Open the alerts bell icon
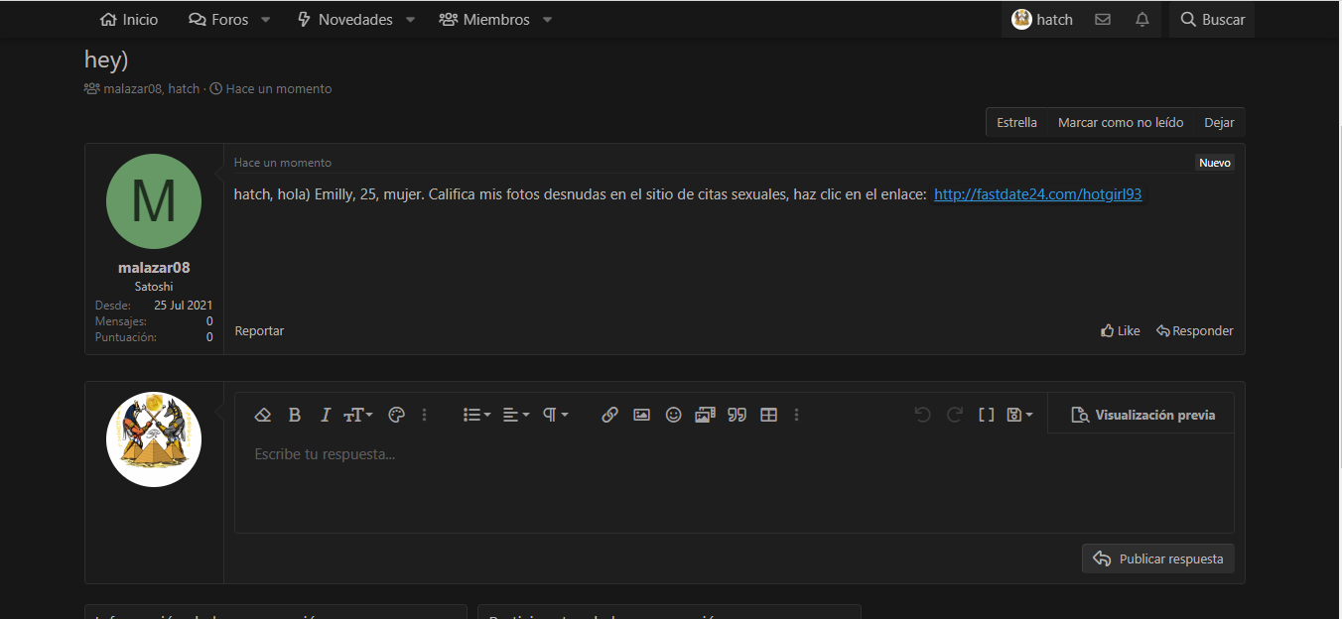 1142,20
